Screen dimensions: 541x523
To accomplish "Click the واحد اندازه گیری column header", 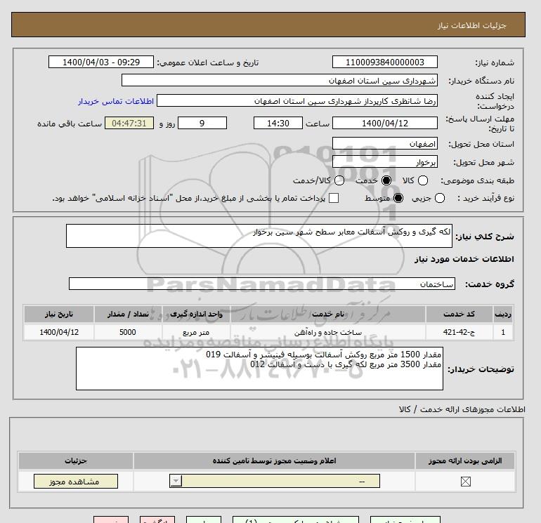I will (196, 314).
